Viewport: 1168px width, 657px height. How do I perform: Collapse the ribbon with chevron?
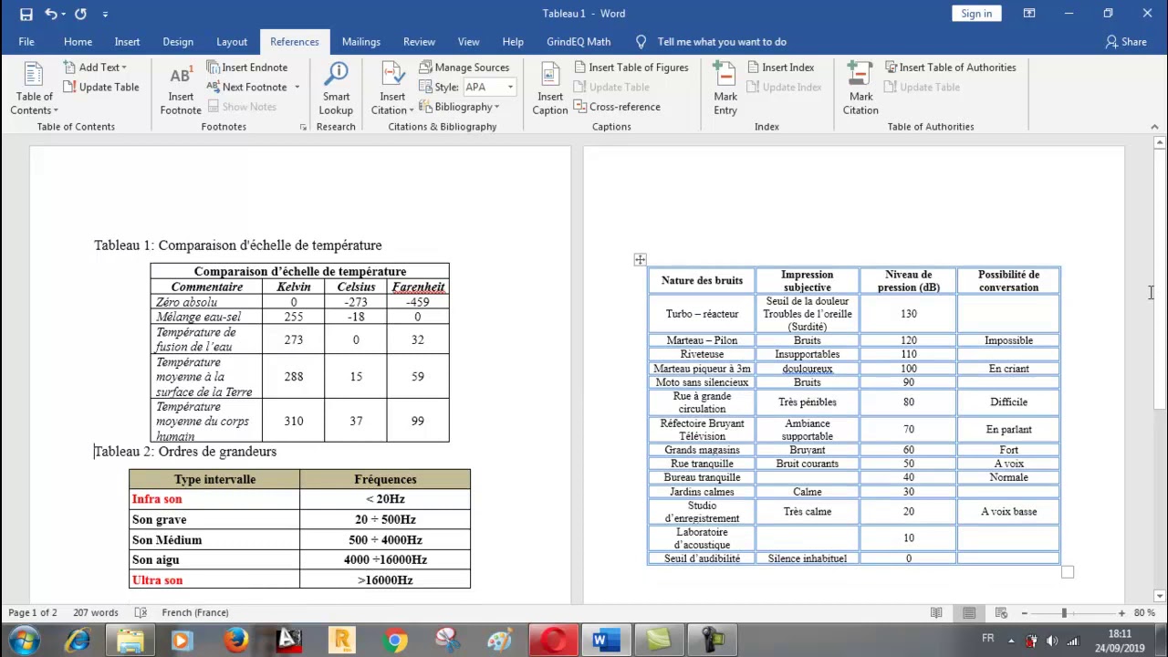tap(1154, 127)
